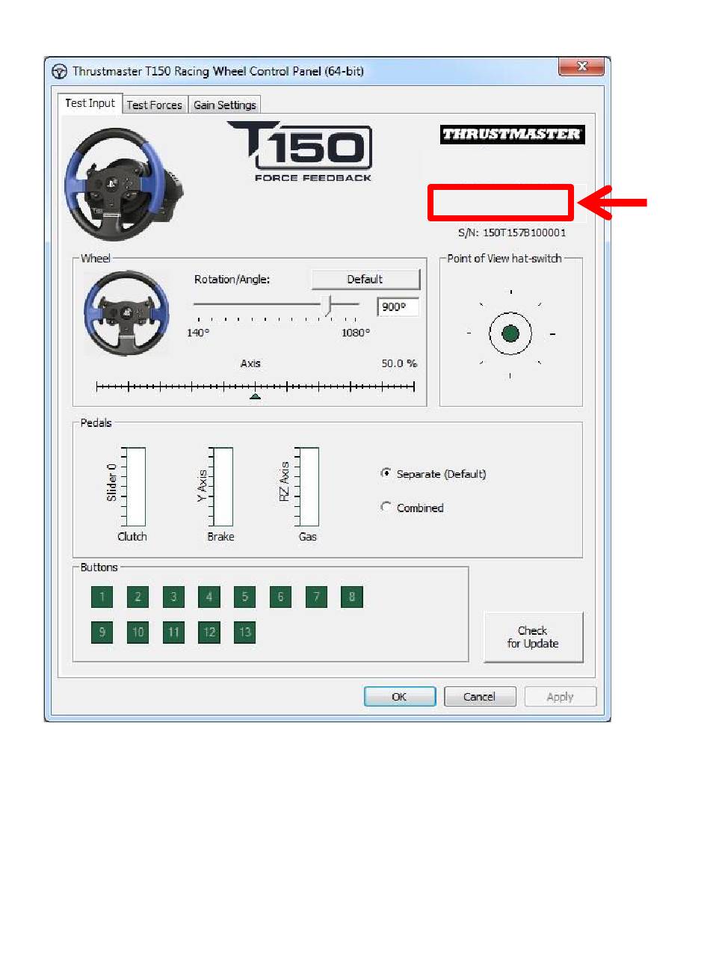Click the Rotation/Angle slider handle

(327, 304)
